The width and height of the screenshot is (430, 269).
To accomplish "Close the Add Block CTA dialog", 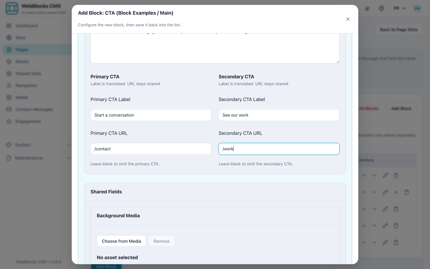I will (348, 19).
